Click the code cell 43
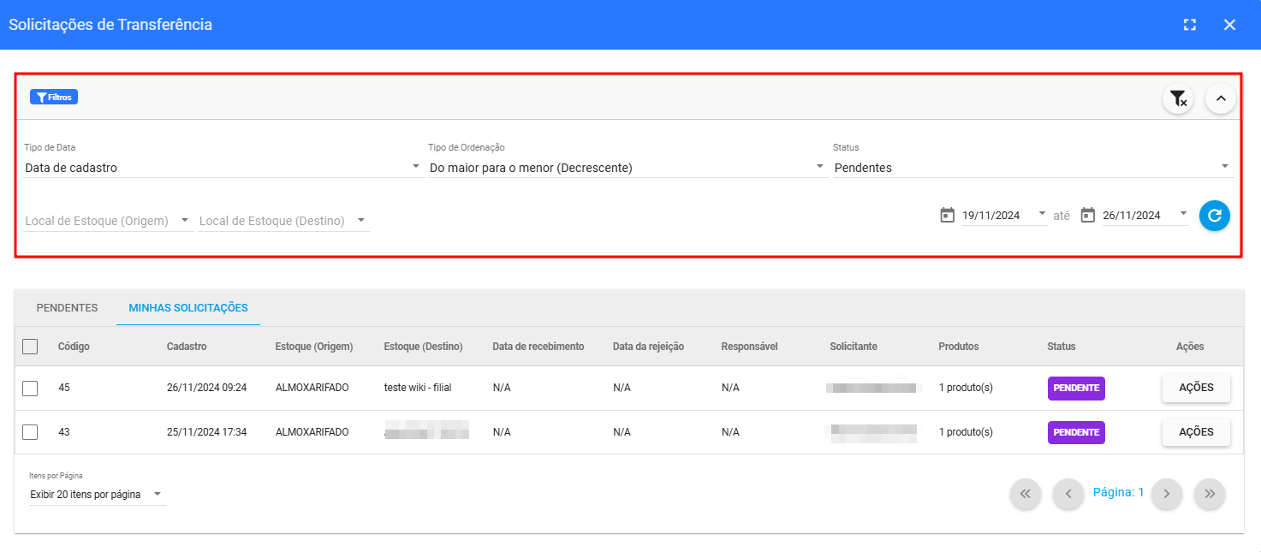The image size is (1261, 552). click(64, 432)
